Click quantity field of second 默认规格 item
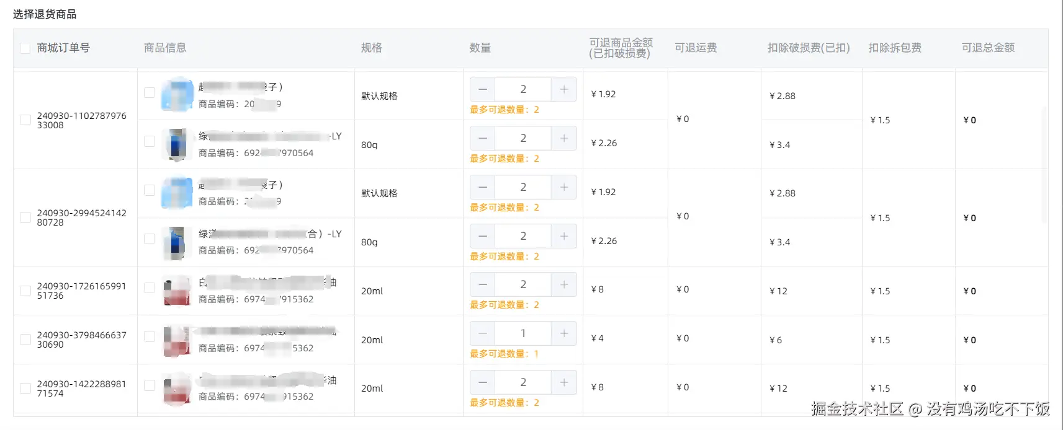This screenshot has height=430, width=1063. 523,187
